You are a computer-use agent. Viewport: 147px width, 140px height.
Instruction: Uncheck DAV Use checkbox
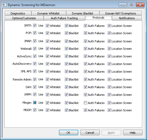35,87
